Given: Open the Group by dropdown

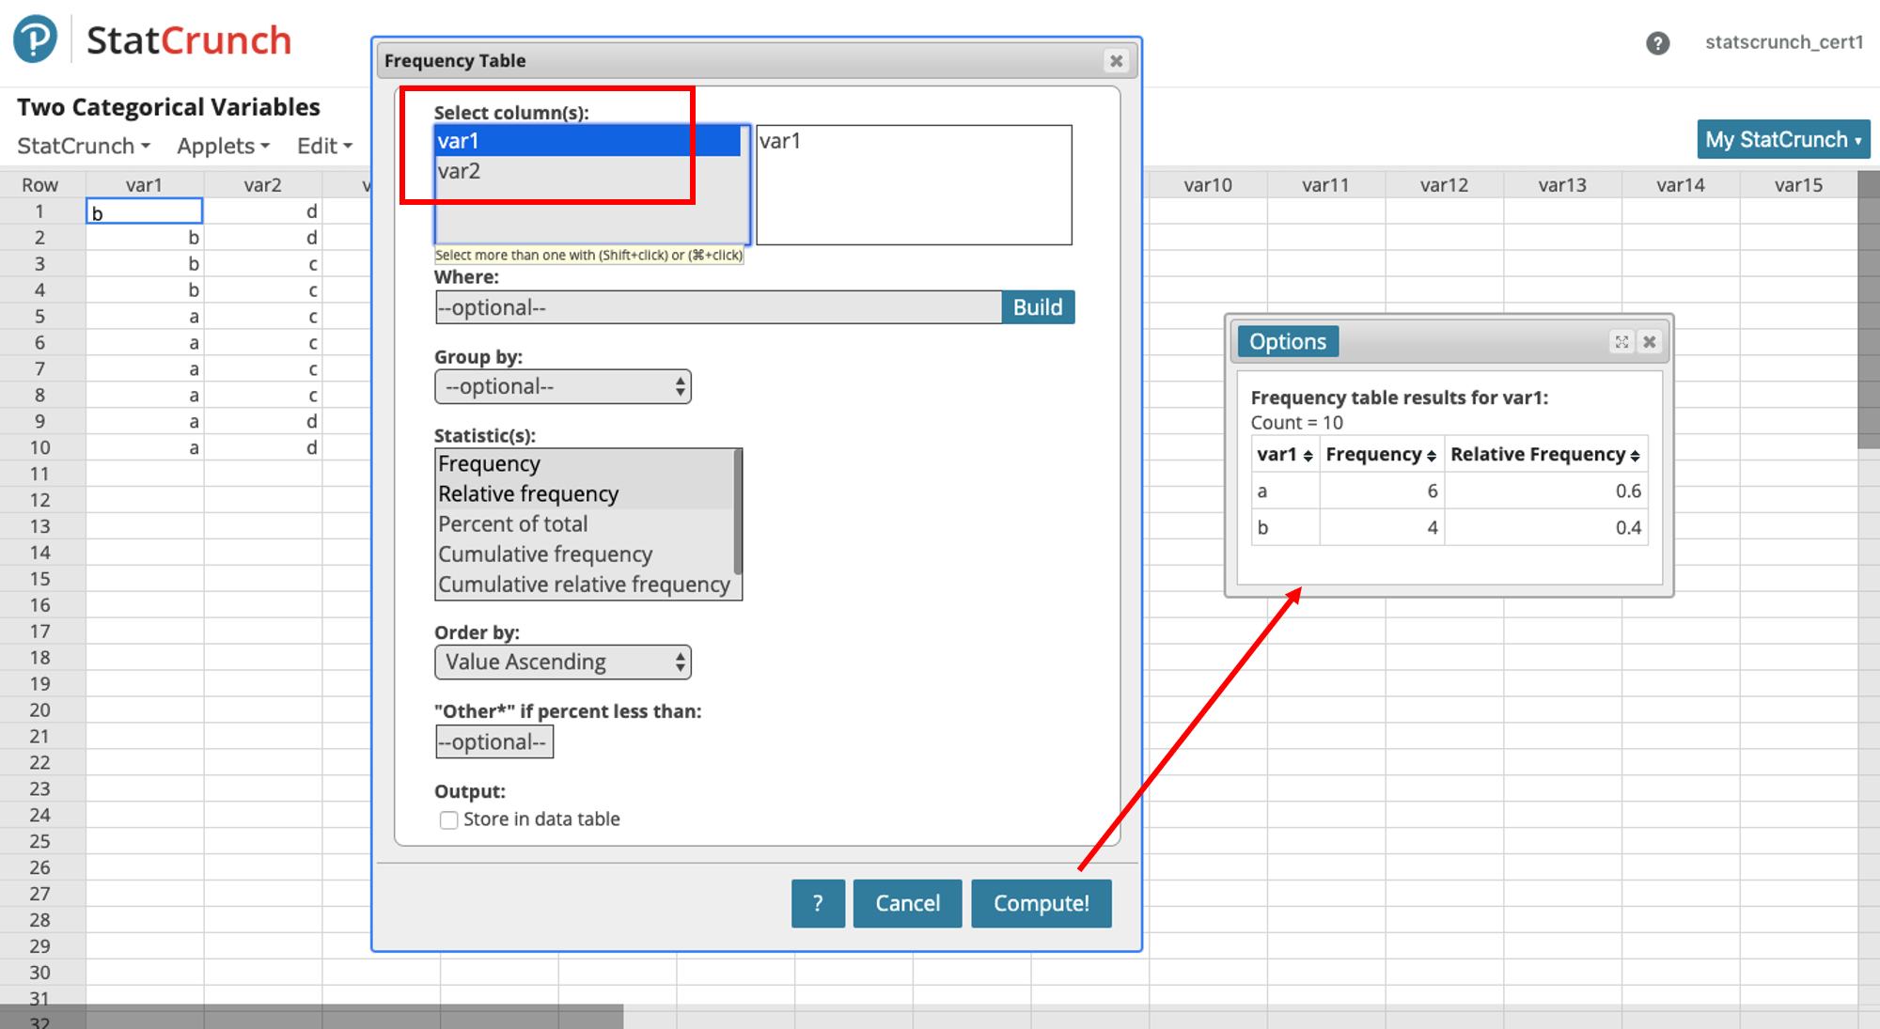Looking at the screenshot, I should coord(562,386).
